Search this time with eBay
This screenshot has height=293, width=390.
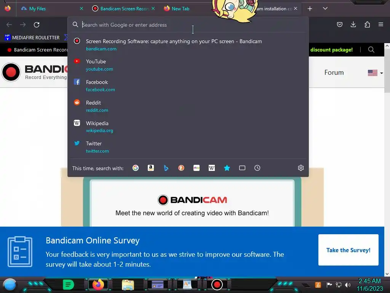(x=197, y=168)
